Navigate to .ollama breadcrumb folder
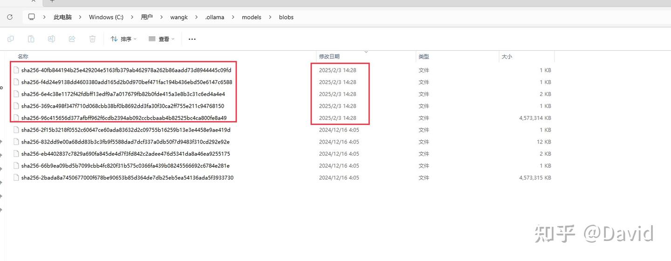This screenshot has height=261, width=671. pyautogui.click(x=214, y=17)
